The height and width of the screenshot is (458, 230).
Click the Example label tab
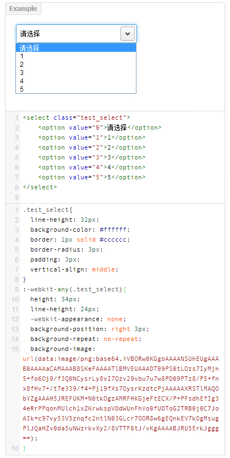pyautogui.click(x=23, y=9)
